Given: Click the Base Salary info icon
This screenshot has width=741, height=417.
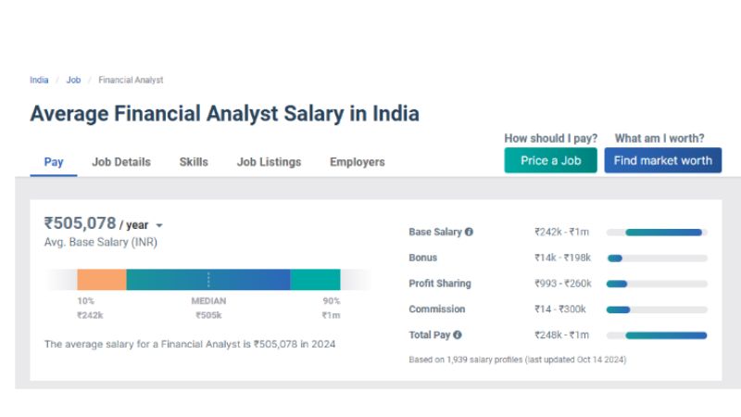Looking at the screenshot, I should [x=469, y=232].
